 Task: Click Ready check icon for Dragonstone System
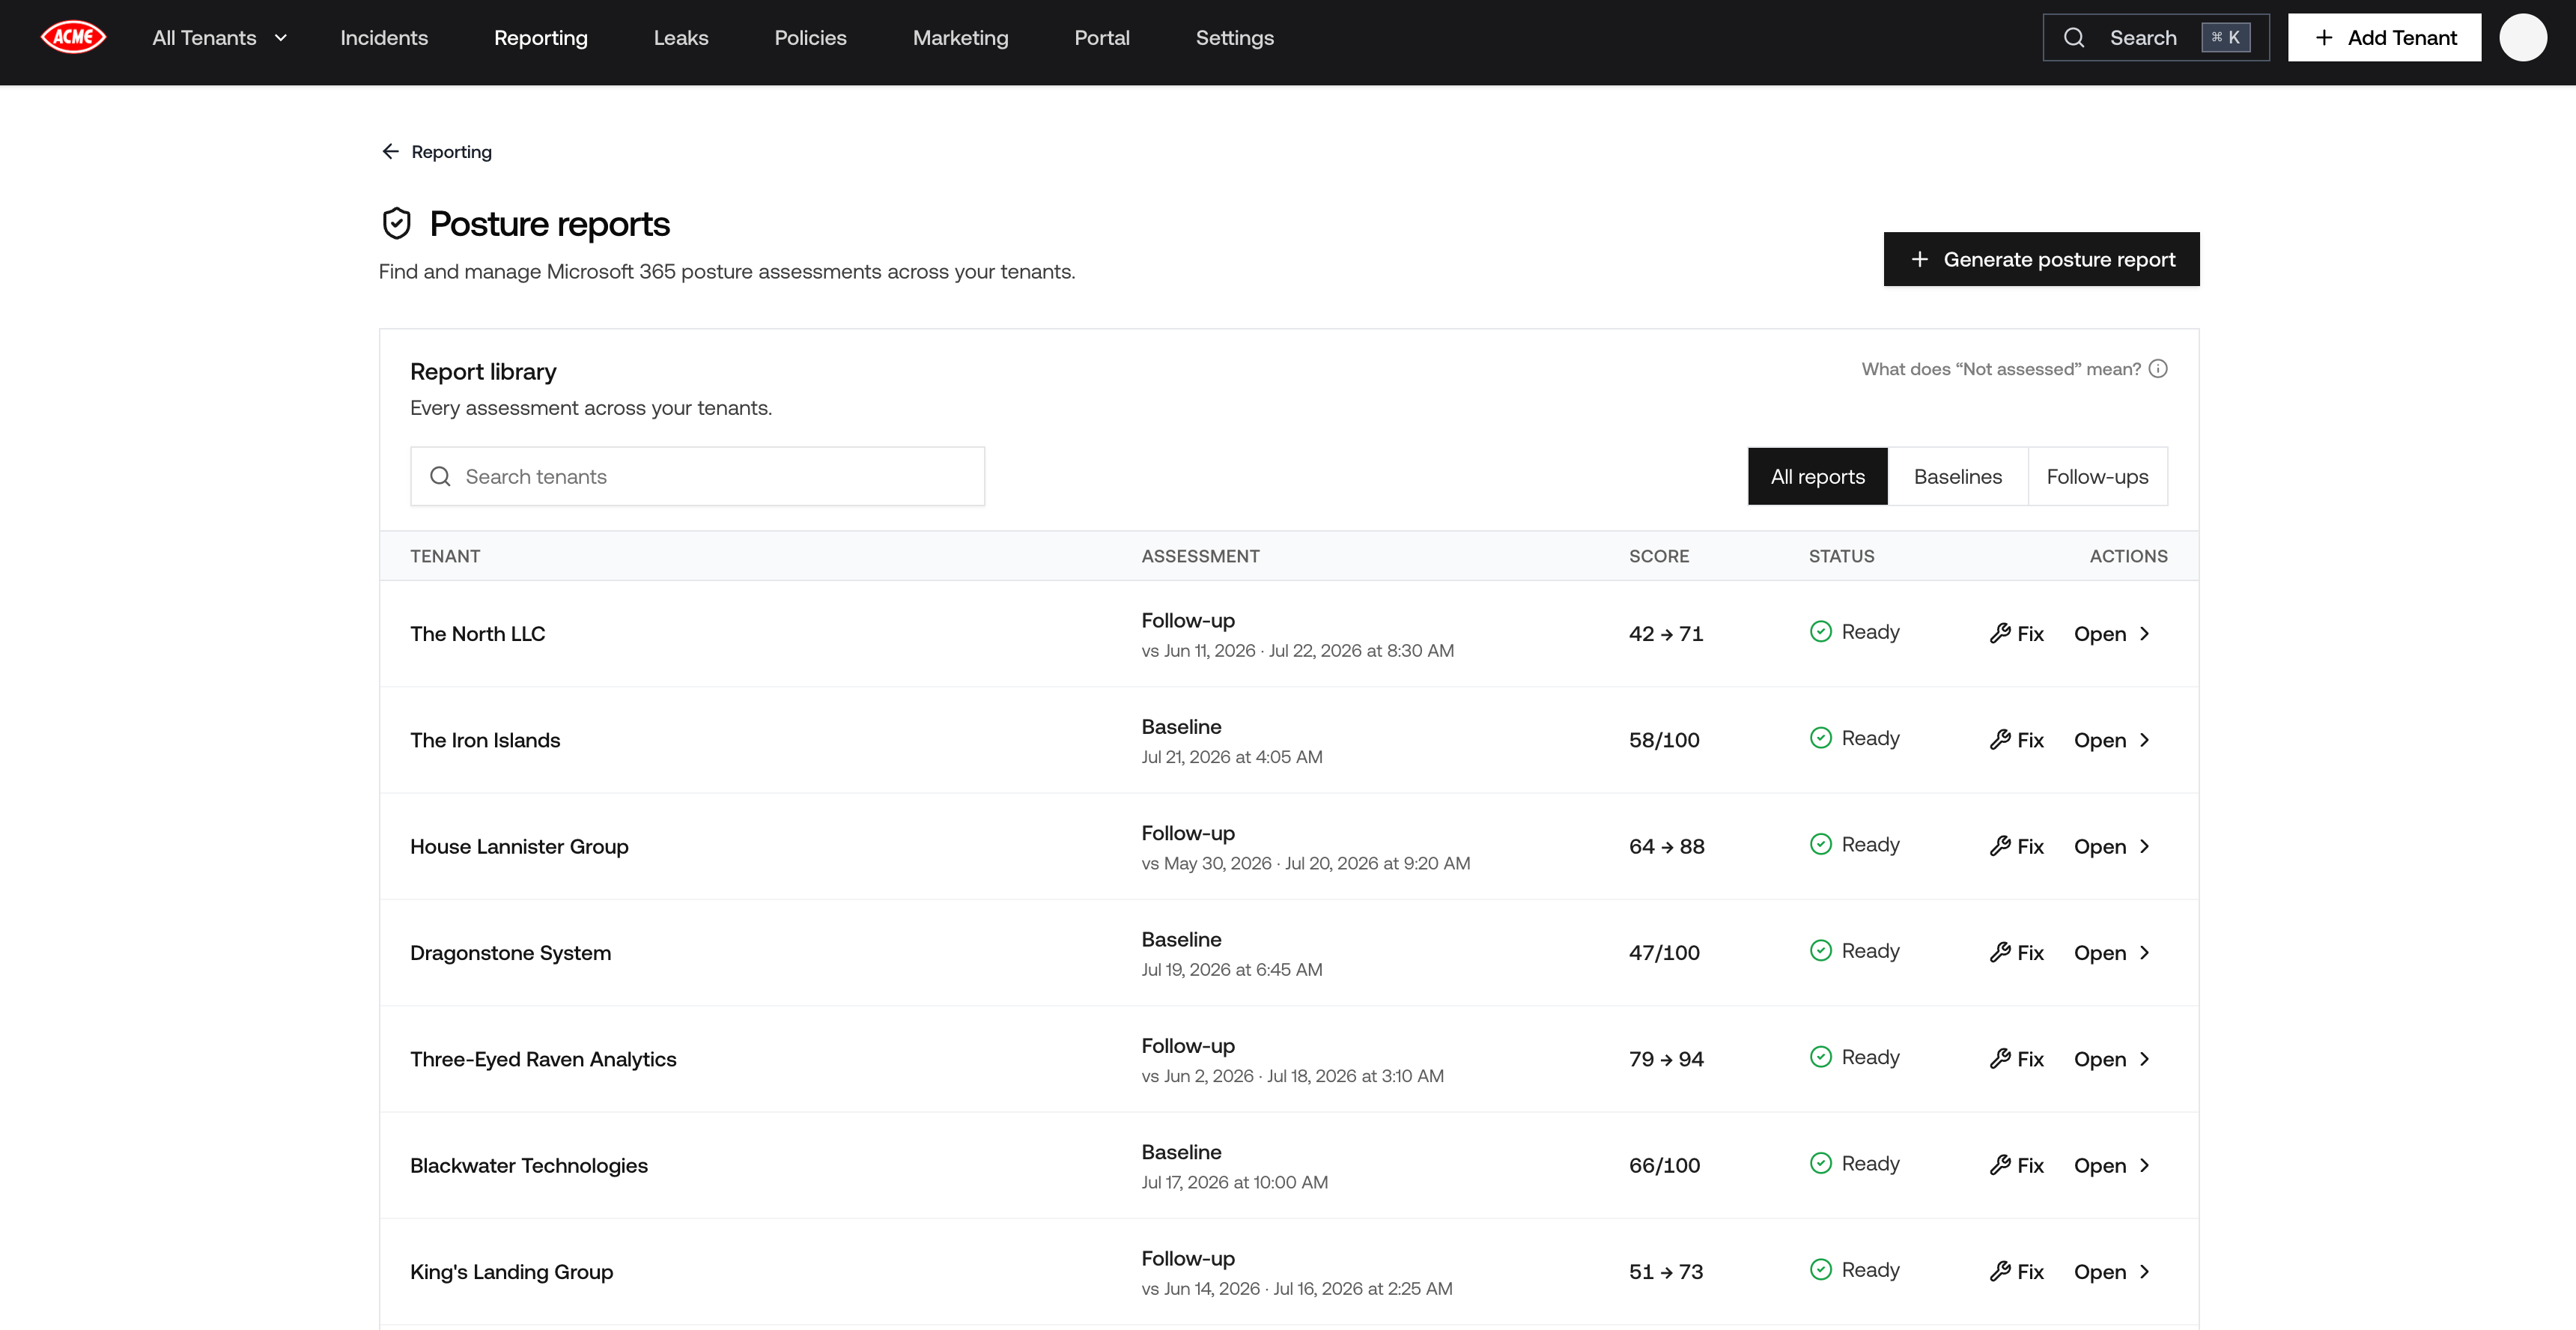click(1821, 950)
